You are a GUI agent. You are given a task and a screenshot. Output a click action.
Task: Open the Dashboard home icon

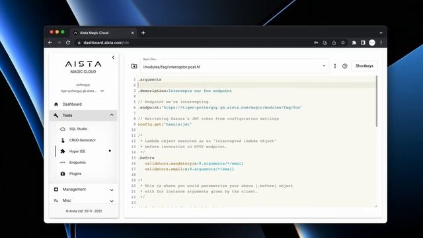tap(56, 104)
